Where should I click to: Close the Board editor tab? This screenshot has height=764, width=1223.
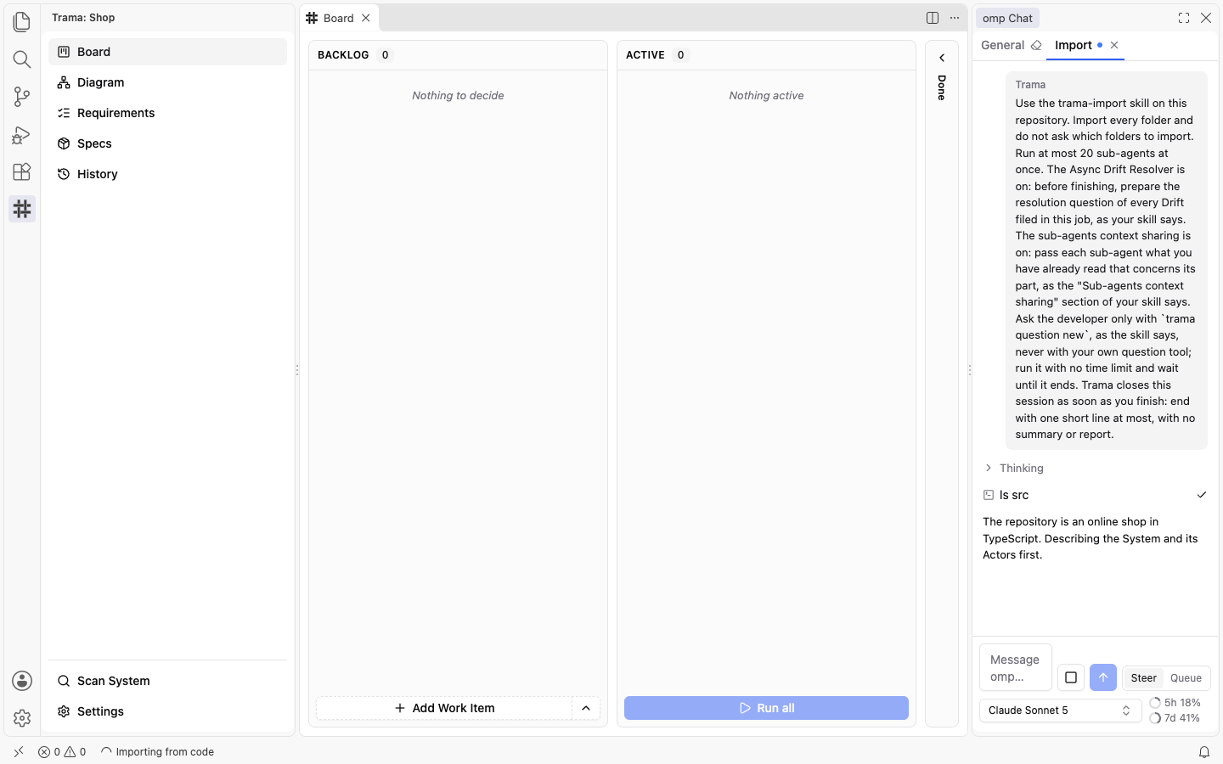tap(366, 18)
